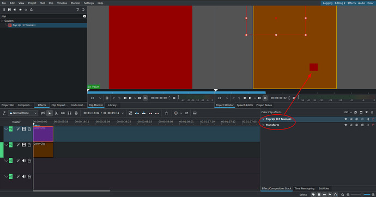Open the Timeline menu
Viewport: 376px width, 197px height.
(x=62, y=3)
